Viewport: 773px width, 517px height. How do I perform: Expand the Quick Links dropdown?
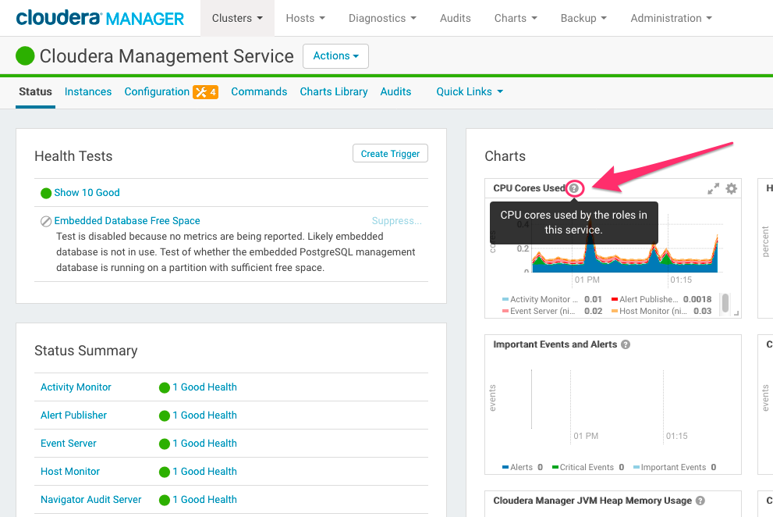[470, 92]
